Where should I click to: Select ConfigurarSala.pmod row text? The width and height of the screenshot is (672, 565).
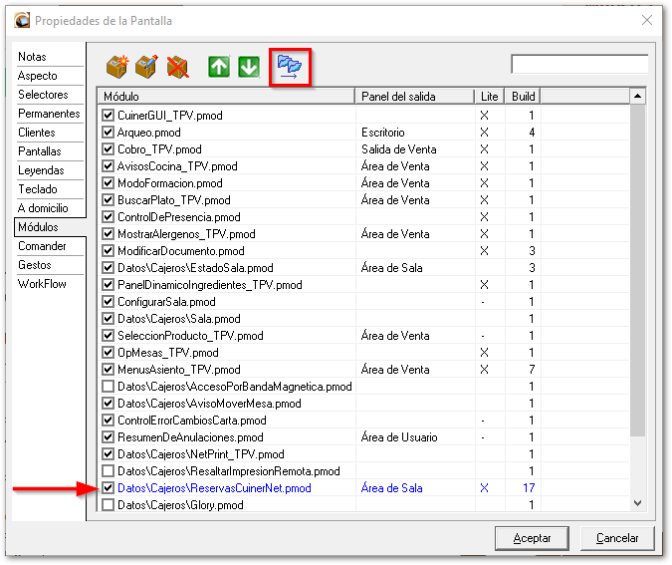coord(166,302)
